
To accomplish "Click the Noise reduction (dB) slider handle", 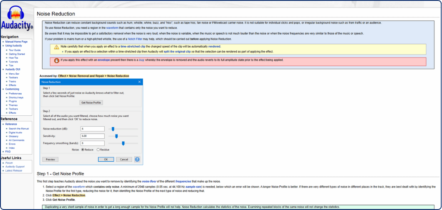I will point(113,129).
